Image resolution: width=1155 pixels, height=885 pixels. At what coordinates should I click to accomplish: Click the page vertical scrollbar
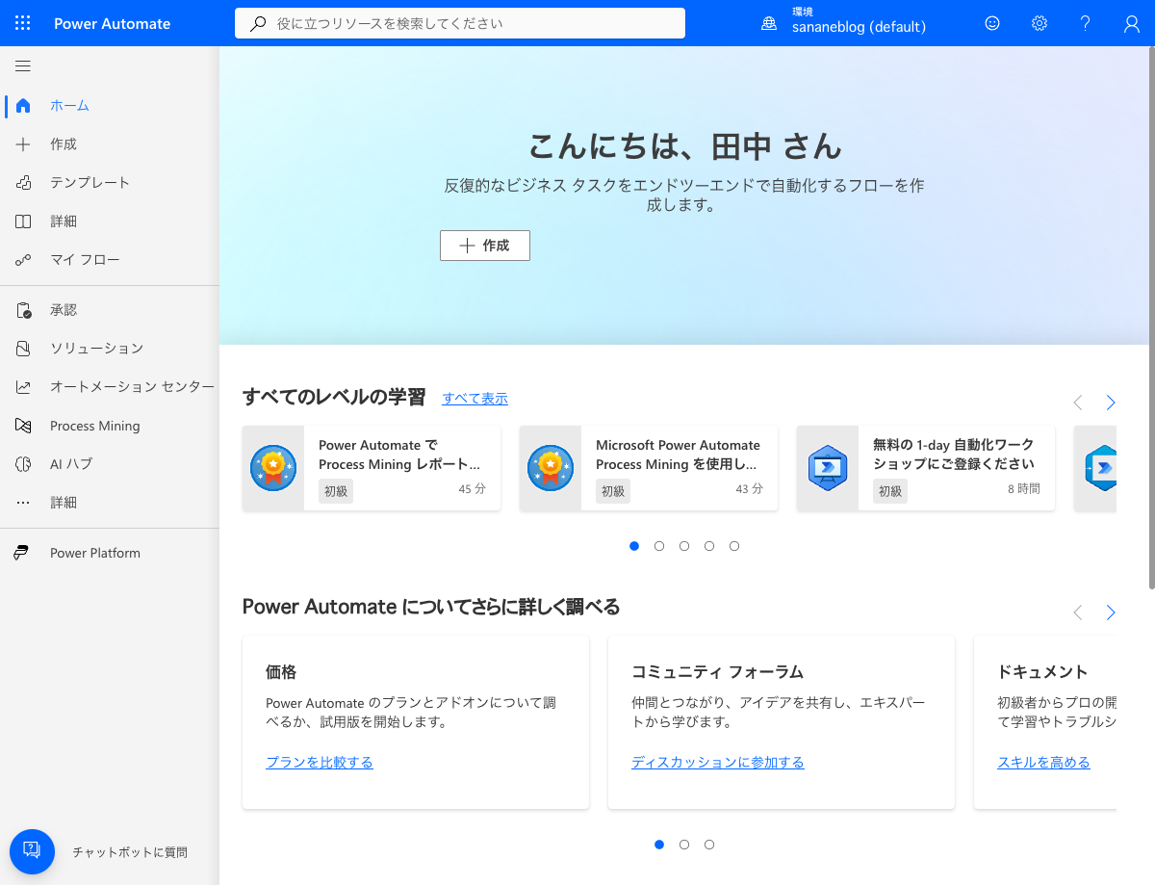click(x=1151, y=318)
